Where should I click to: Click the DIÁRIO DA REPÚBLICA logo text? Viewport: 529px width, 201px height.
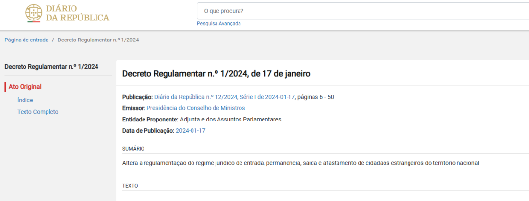pyautogui.click(x=77, y=14)
